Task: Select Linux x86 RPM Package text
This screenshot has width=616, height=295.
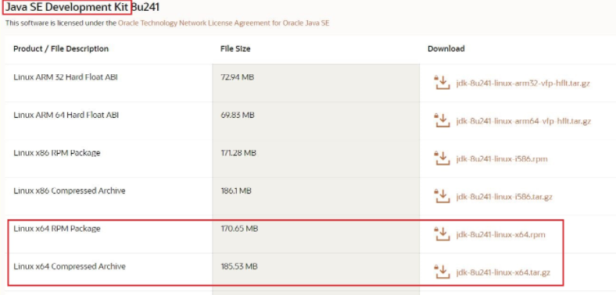Action: (x=56, y=153)
